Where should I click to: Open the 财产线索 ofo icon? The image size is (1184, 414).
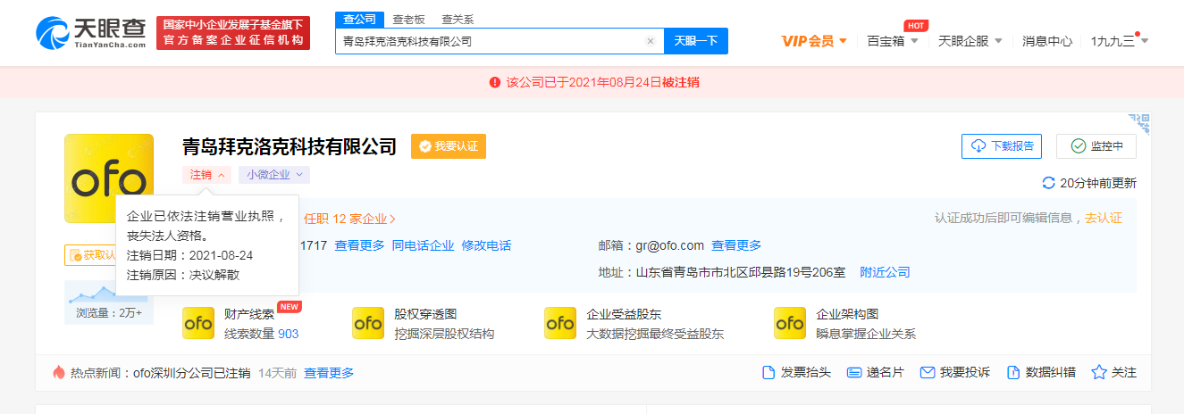click(x=198, y=323)
